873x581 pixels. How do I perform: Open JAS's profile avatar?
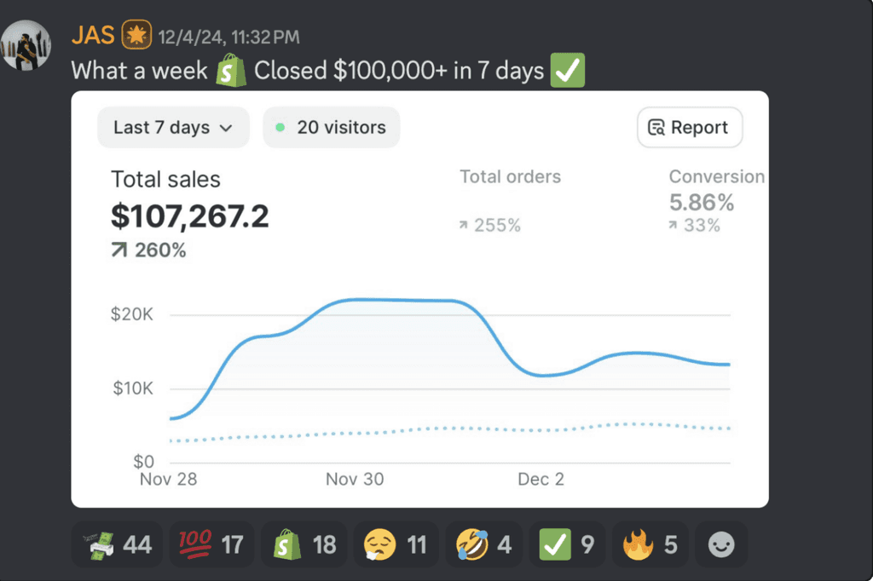[26, 46]
